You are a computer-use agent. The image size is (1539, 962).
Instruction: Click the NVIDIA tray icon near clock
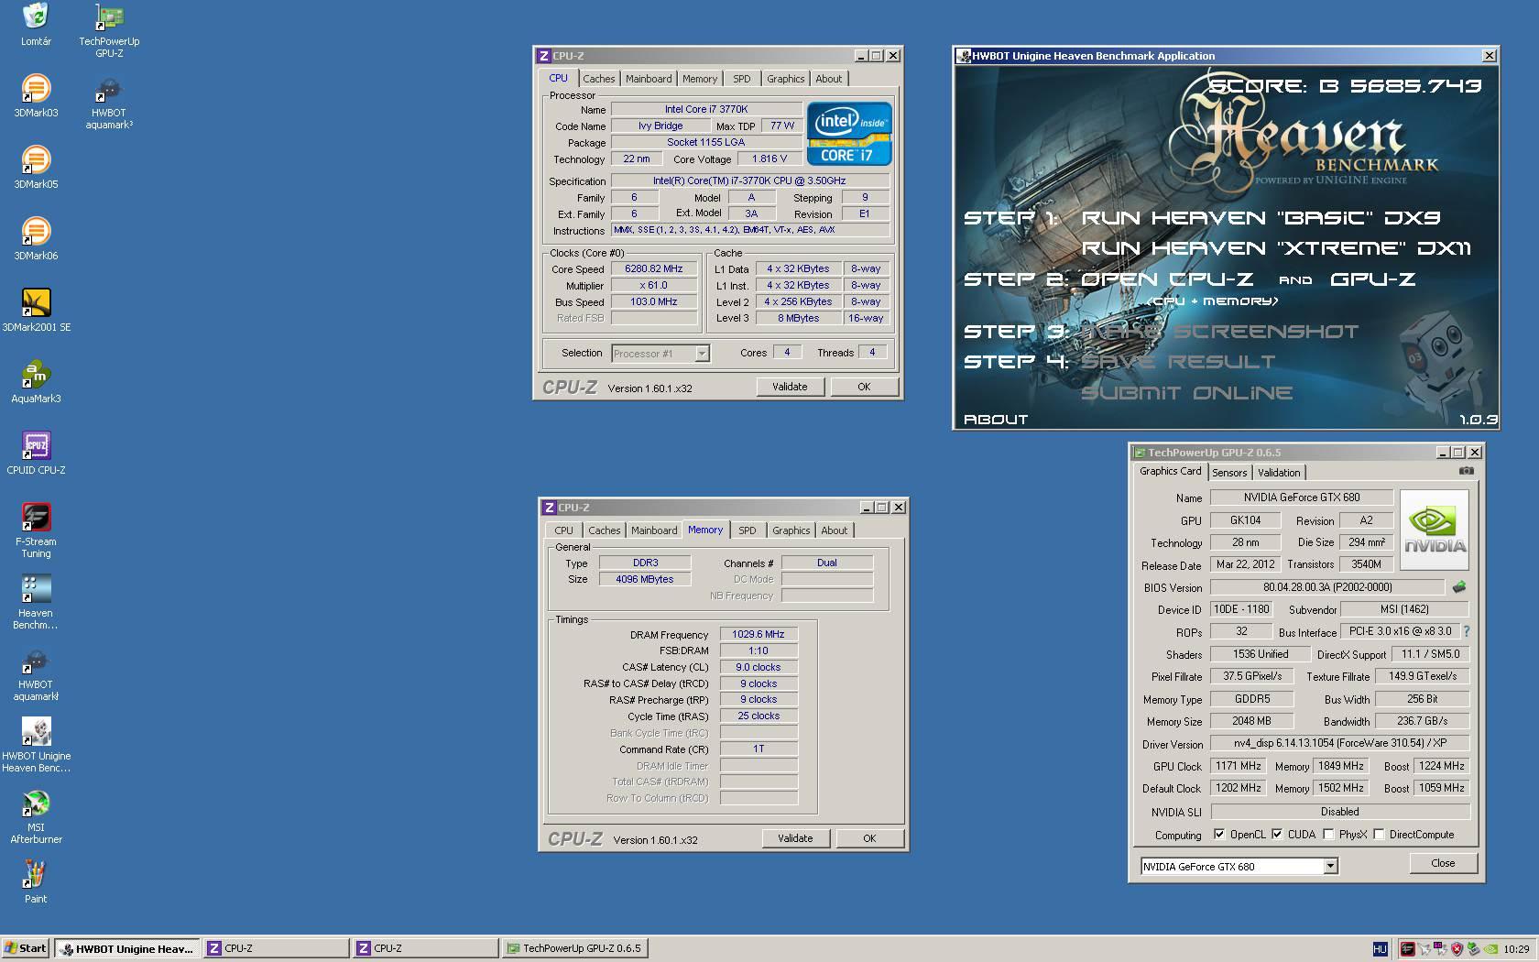point(1490,948)
